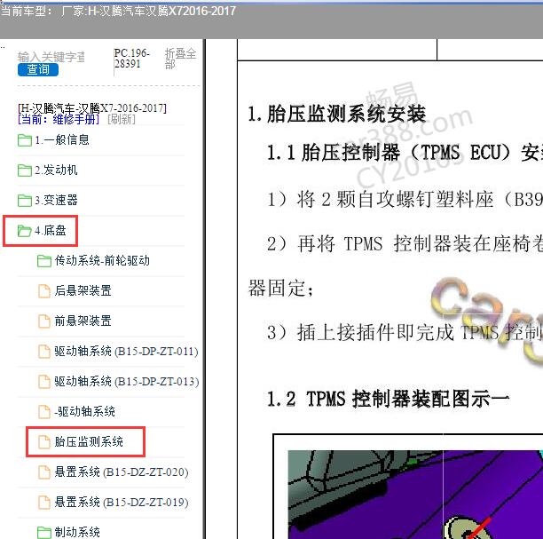The image size is (543, 539).
Task: Click document icon of 悬置系统 (B15-DZ-ZT-019)
Action: [44, 502]
